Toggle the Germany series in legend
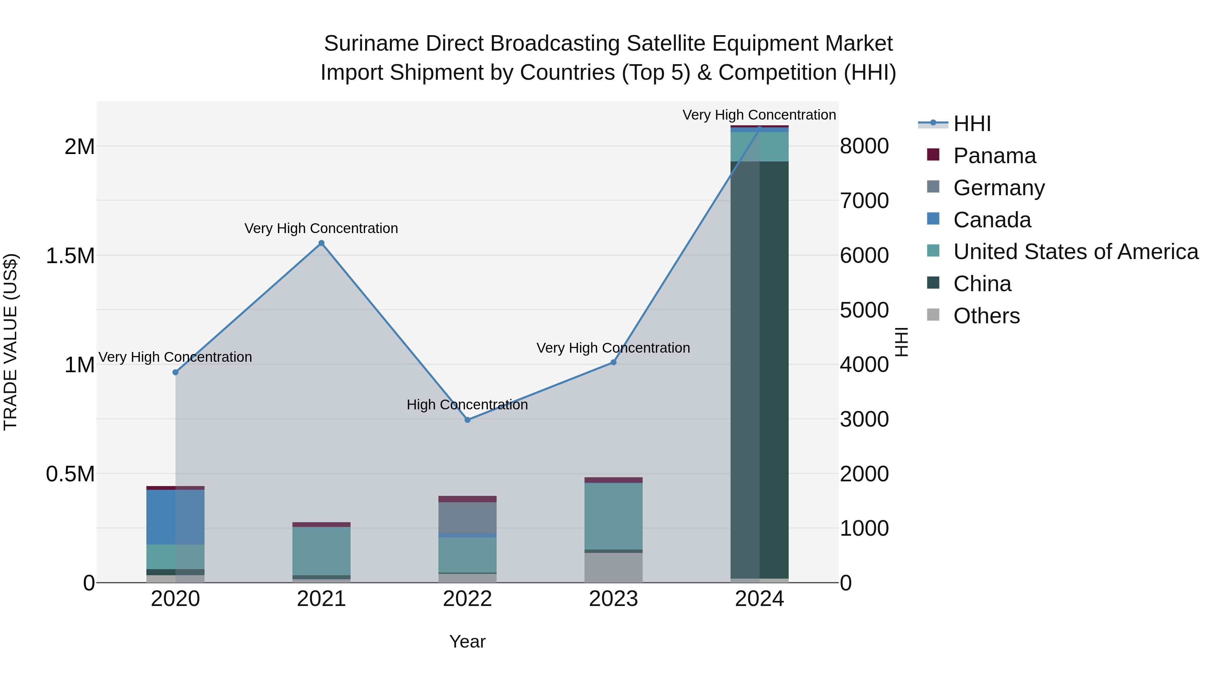The width and height of the screenshot is (1217, 684). pyautogui.click(x=985, y=187)
